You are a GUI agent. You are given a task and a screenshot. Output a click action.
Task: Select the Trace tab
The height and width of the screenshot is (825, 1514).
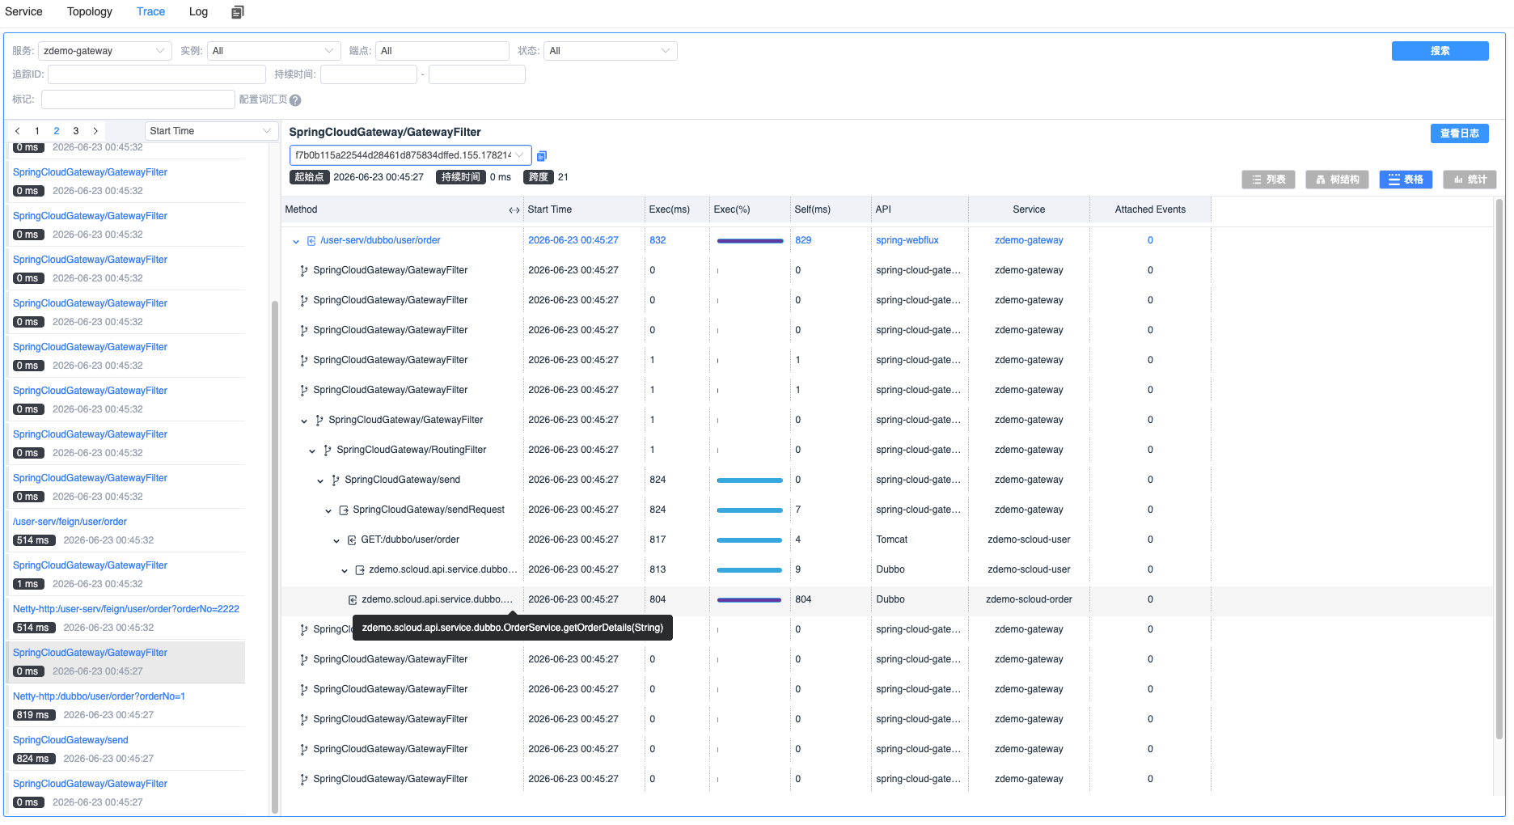[150, 12]
